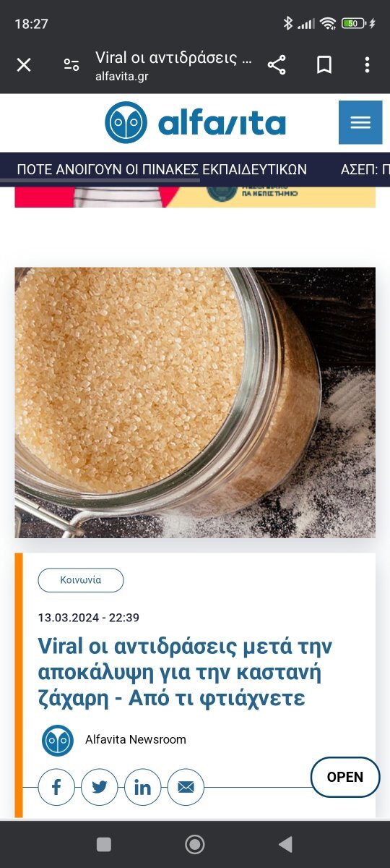Viewport: 390px width, 868px height.
Task: Open the ΑΣΕΠ ticker item
Action: 365,169
